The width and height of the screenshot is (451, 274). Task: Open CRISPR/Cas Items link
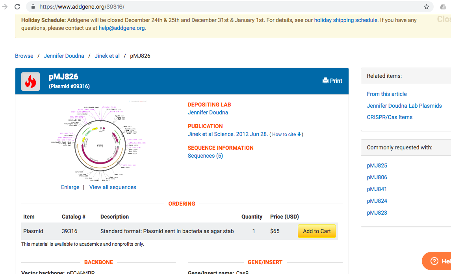coord(390,117)
